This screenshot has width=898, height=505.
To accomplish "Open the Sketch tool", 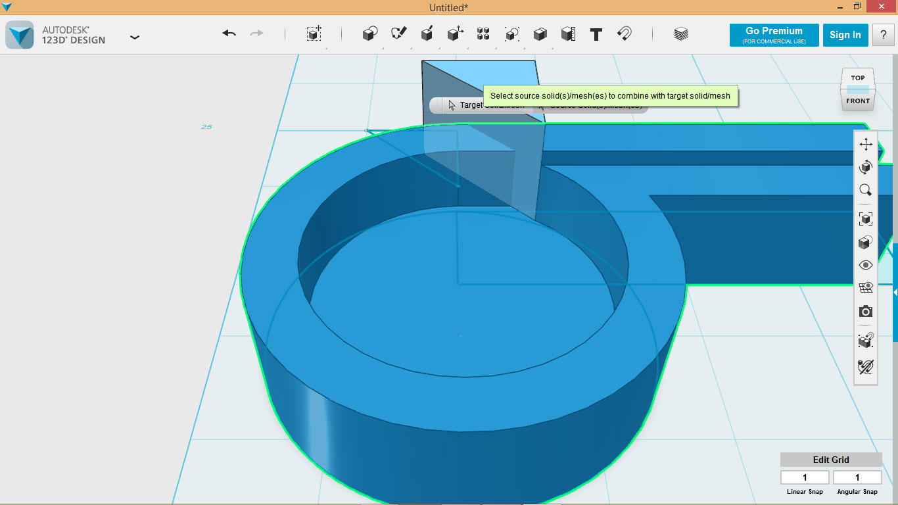I will click(x=398, y=34).
